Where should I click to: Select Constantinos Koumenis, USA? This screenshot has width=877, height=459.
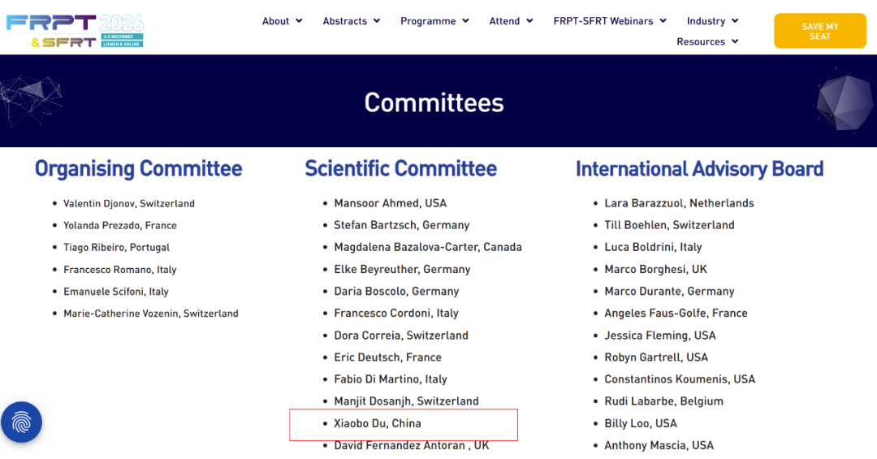pos(680,379)
